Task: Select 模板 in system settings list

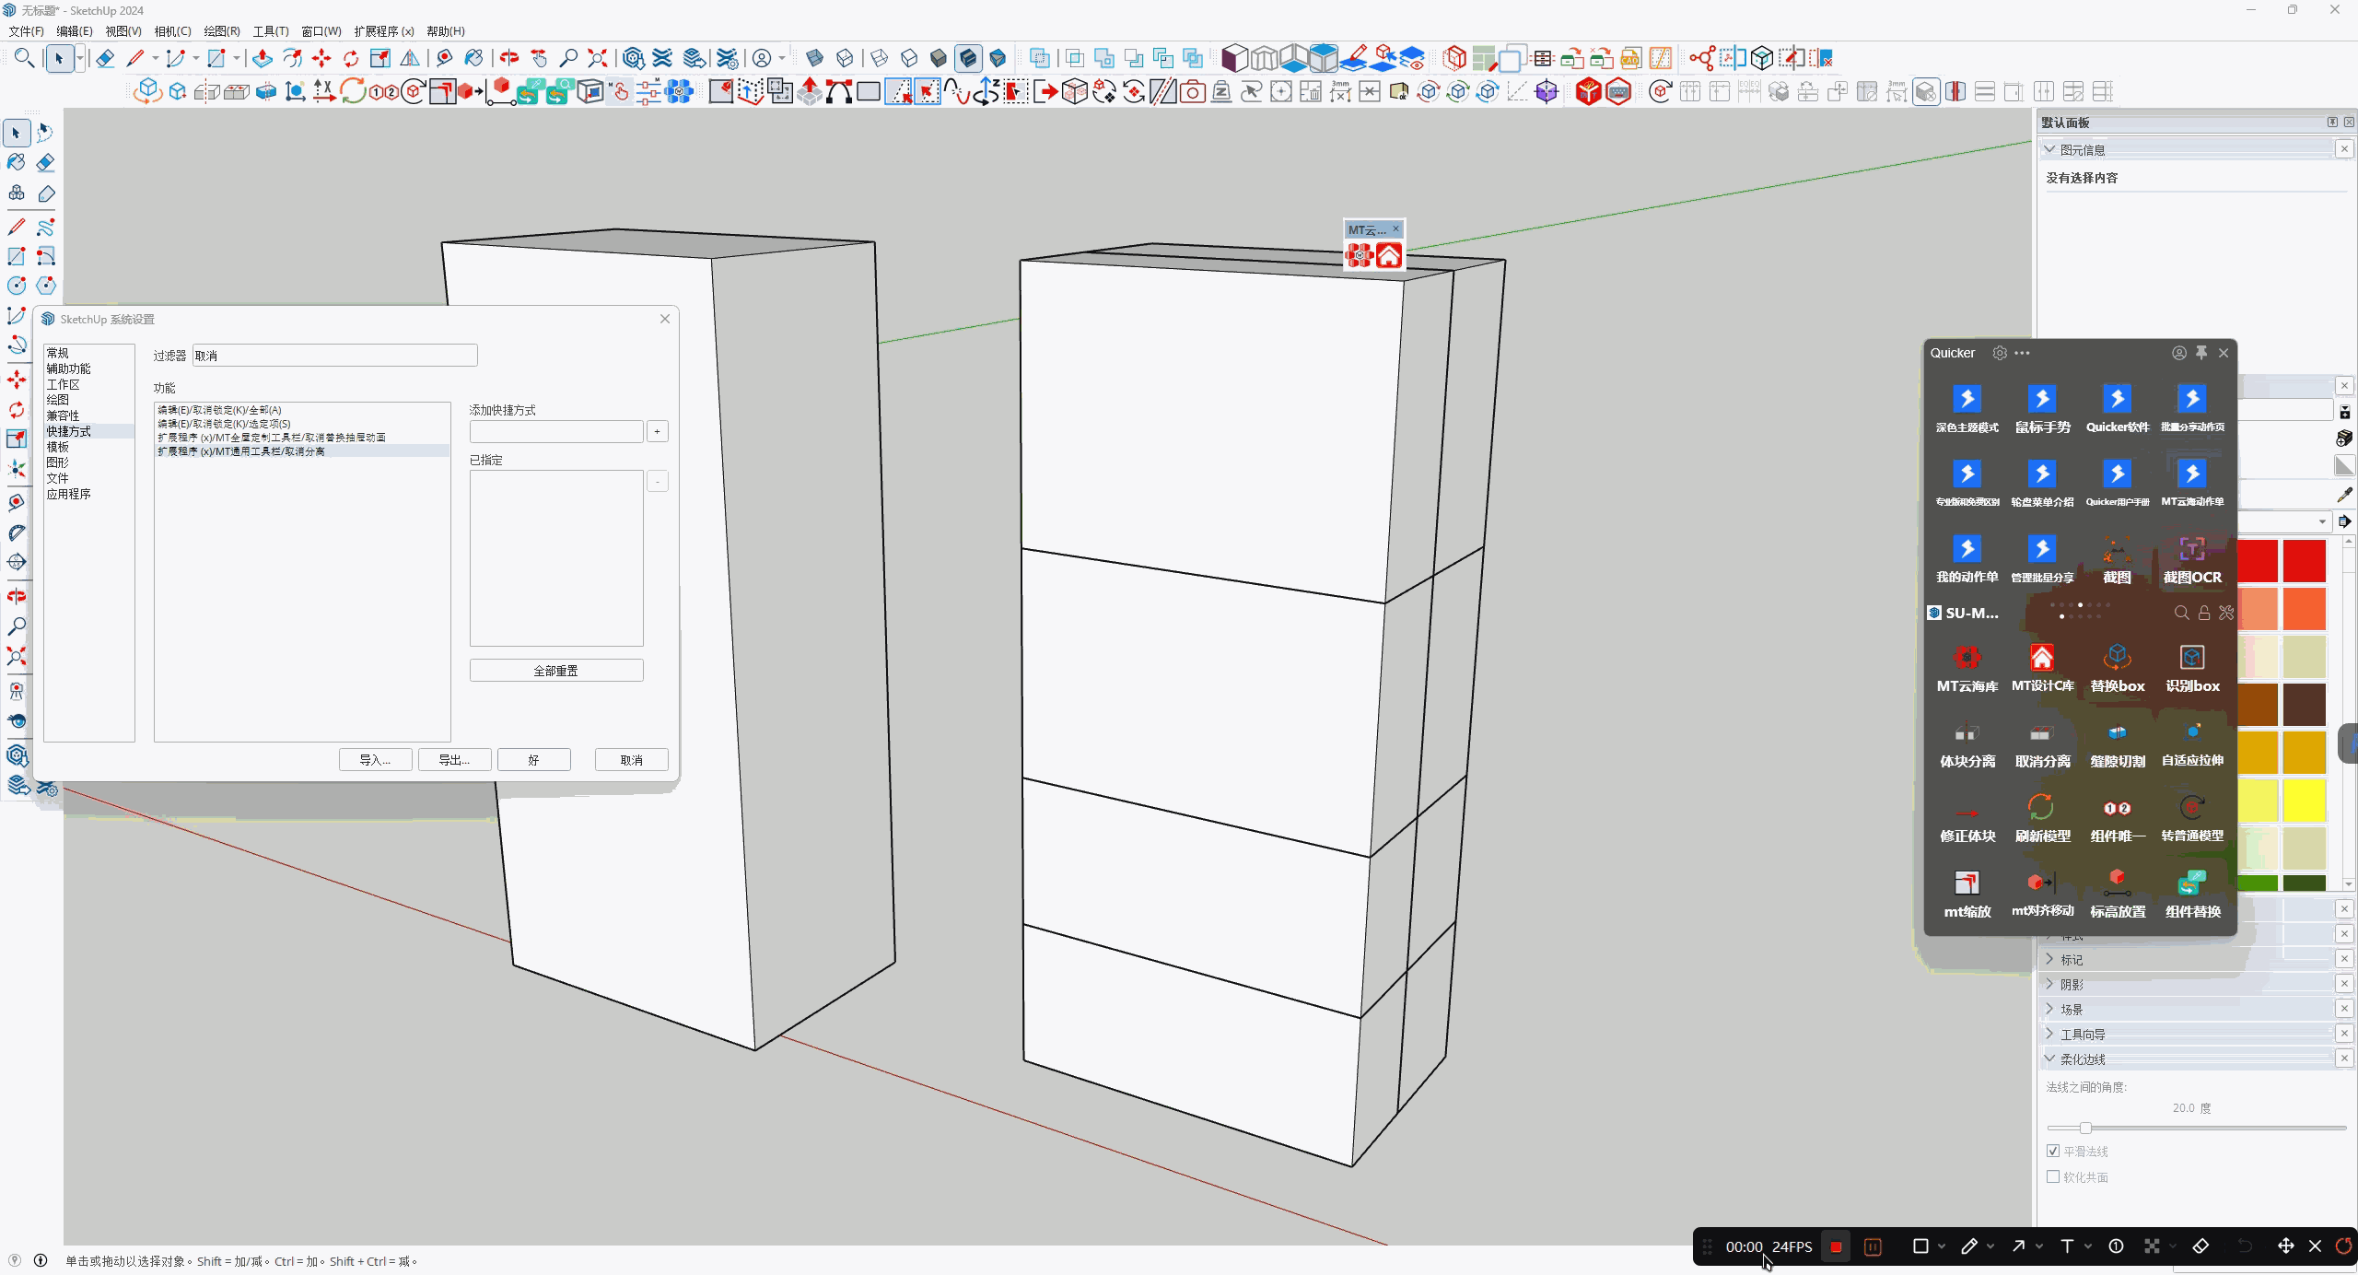Action: click(57, 447)
